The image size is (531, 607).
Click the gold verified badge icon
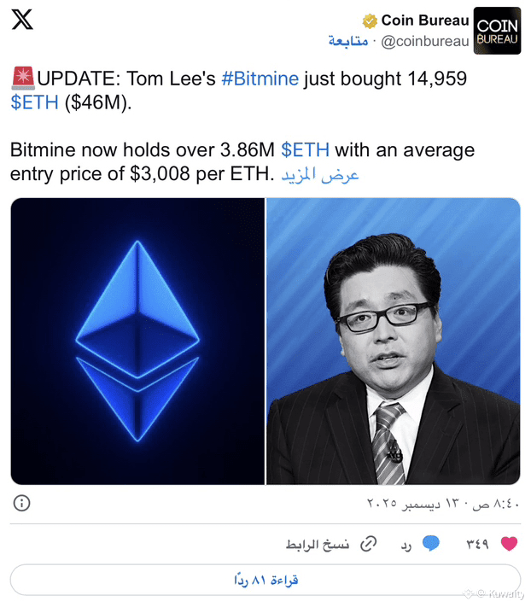[x=370, y=20]
